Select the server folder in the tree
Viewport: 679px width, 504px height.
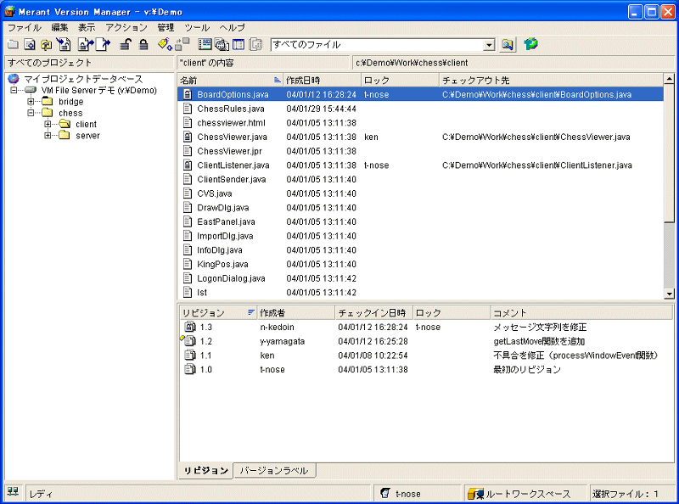point(87,136)
